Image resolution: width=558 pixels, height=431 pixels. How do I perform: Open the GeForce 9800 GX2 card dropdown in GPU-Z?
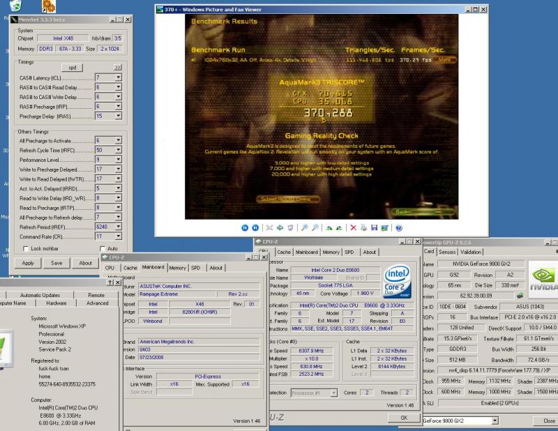[495, 421]
